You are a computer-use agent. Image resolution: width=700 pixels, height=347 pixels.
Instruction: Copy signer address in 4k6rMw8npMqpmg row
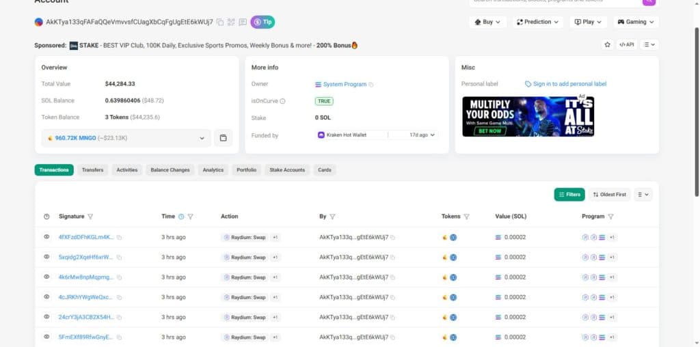[x=392, y=277]
